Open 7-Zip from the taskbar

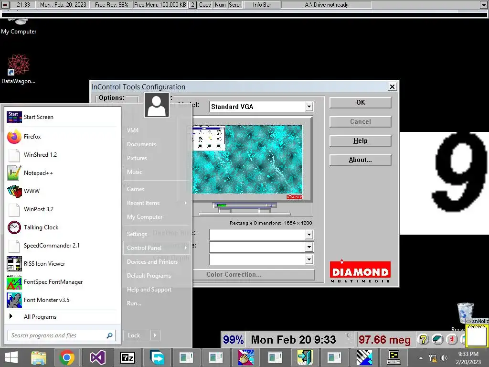pos(128,357)
